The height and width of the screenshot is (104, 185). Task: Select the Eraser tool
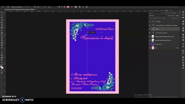pyautogui.click(x=2, y=38)
